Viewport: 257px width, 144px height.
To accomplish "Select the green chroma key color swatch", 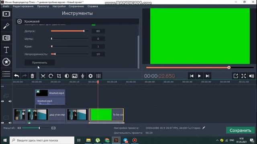I will pos(94,25).
